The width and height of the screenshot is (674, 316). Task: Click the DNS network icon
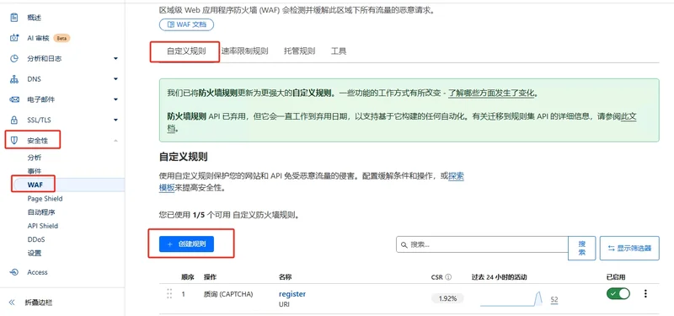(x=14, y=79)
